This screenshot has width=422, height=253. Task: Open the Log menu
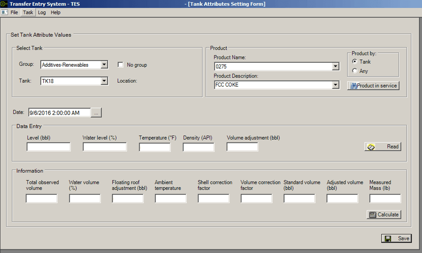pos(42,12)
